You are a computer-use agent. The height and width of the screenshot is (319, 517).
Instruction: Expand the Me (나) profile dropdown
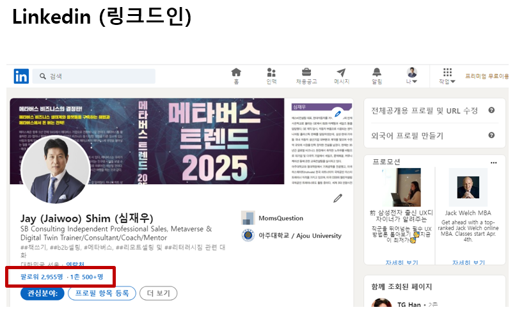click(x=411, y=76)
